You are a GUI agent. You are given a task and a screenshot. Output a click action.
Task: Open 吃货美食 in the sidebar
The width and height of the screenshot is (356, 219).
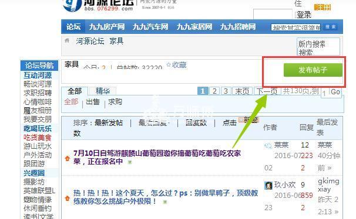click(x=38, y=138)
